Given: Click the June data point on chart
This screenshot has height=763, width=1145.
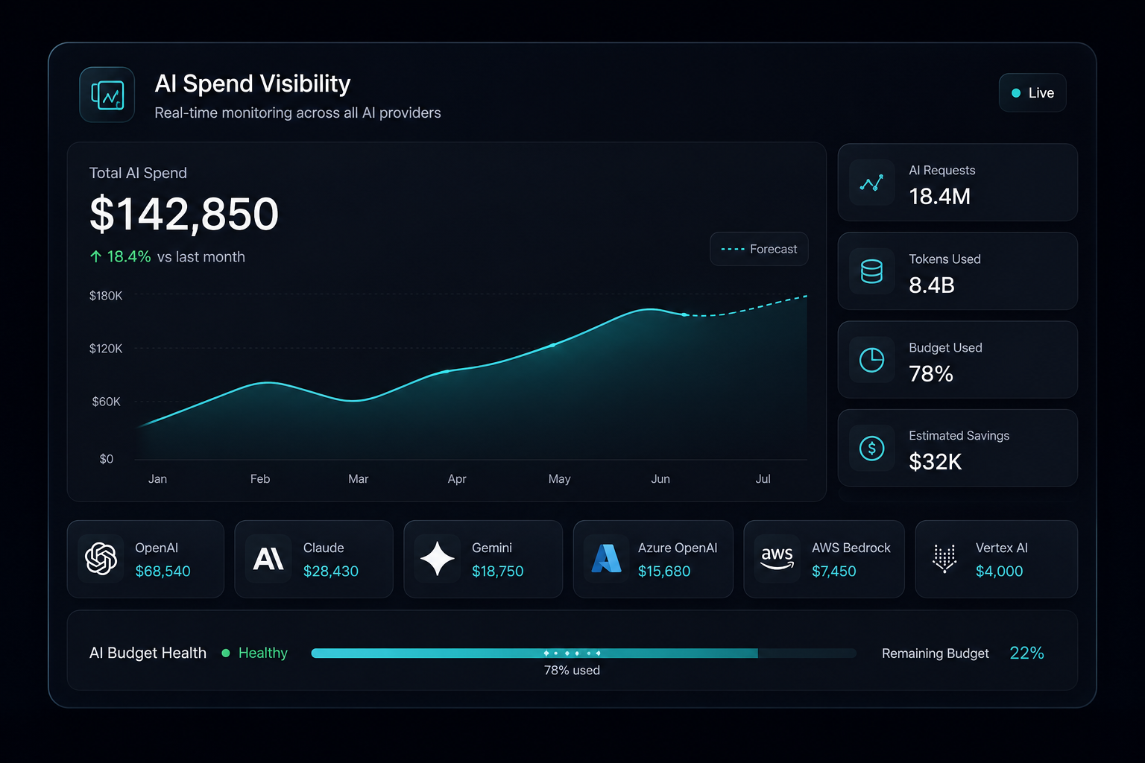Looking at the screenshot, I should (x=684, y=314).
